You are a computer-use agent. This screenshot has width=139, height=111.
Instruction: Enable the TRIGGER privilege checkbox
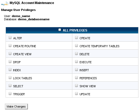pos(10,94)
